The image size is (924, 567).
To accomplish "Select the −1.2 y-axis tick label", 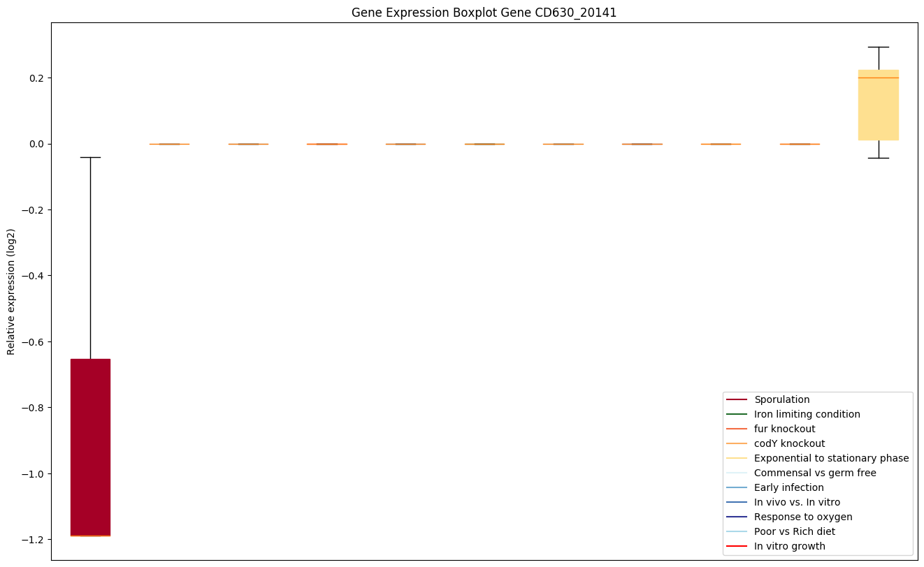I will click(x=34, y=540).
